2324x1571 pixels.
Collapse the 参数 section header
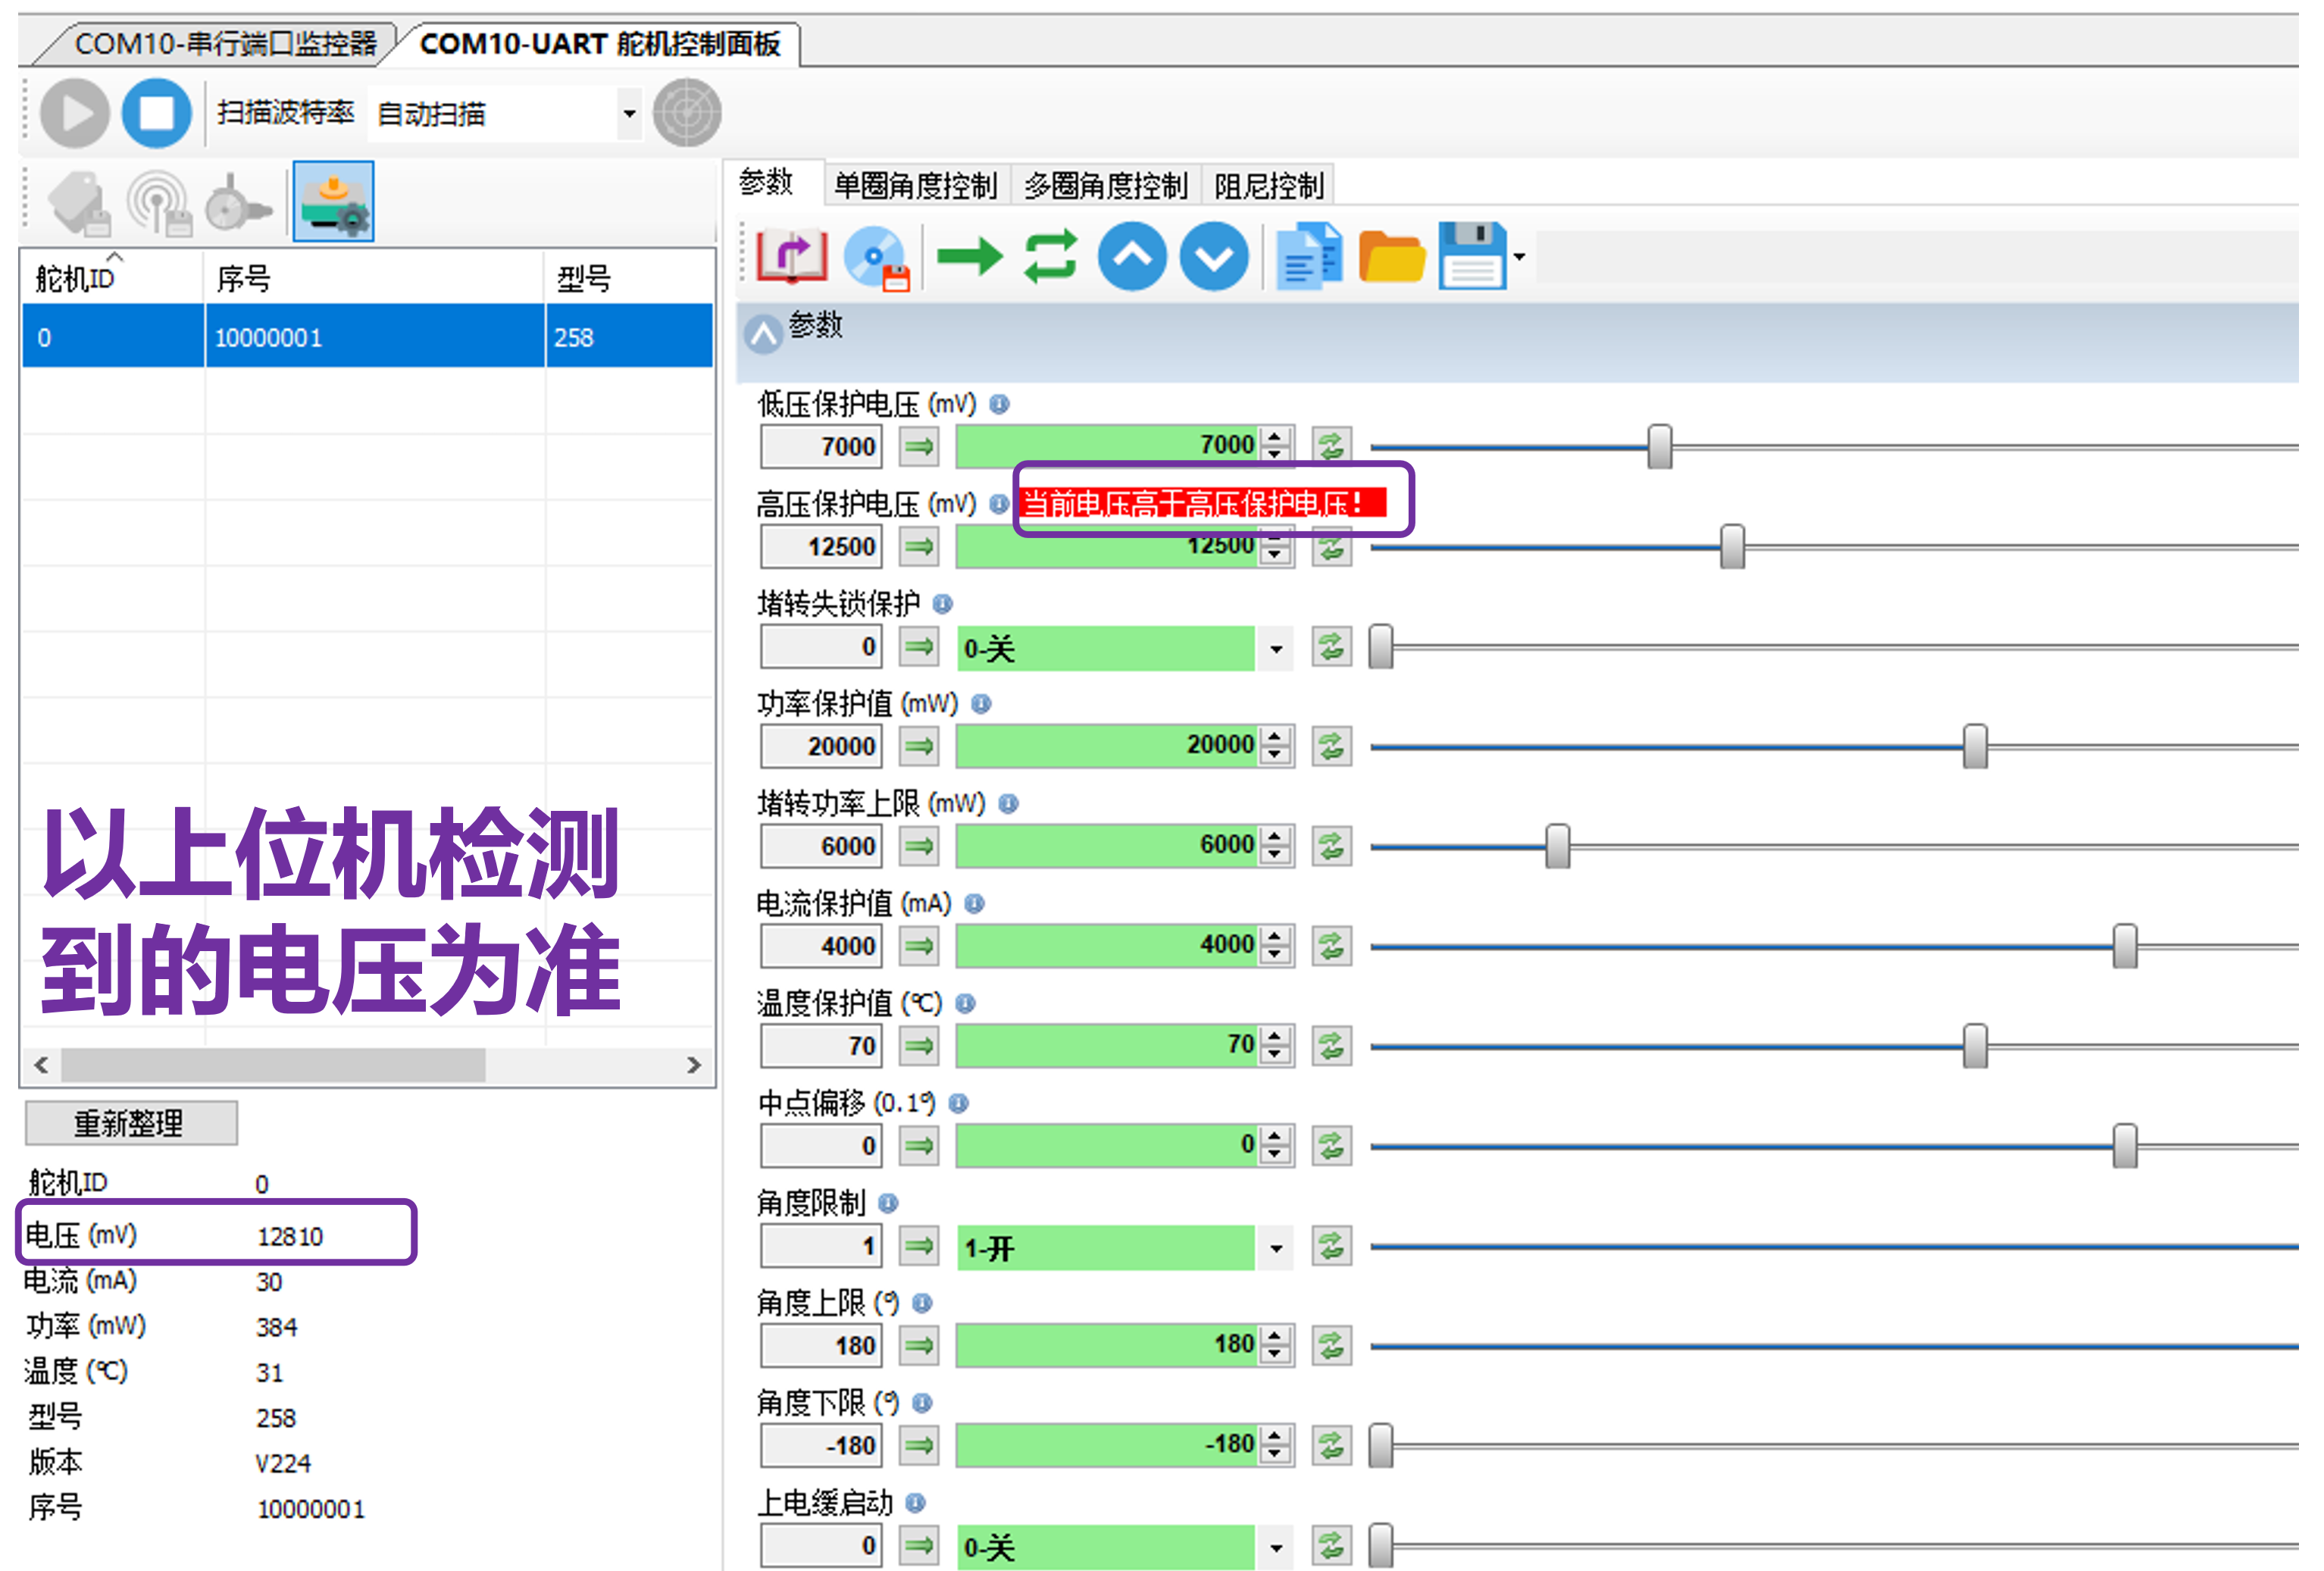click(764, 335)
